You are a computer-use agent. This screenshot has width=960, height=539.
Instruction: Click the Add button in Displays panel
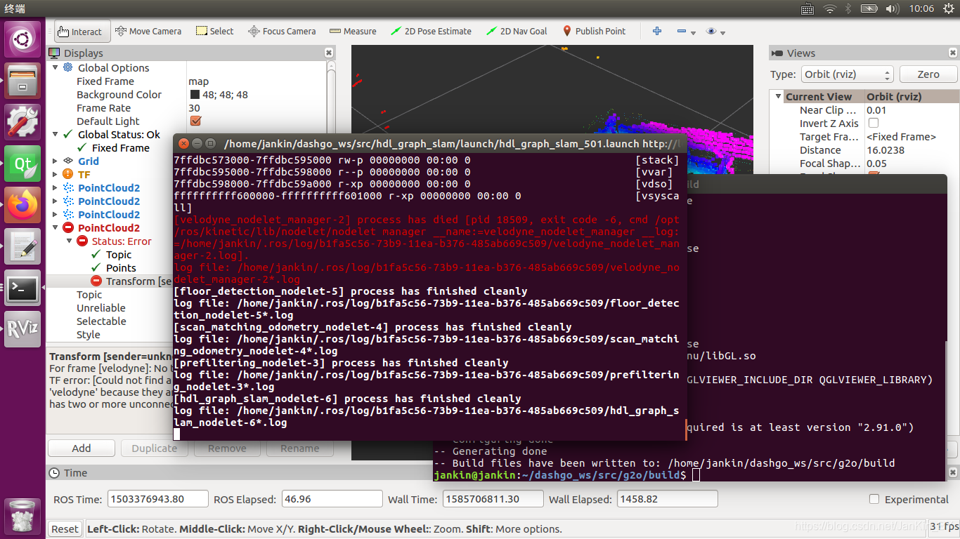pyautogui.click(x=81, y=448)
